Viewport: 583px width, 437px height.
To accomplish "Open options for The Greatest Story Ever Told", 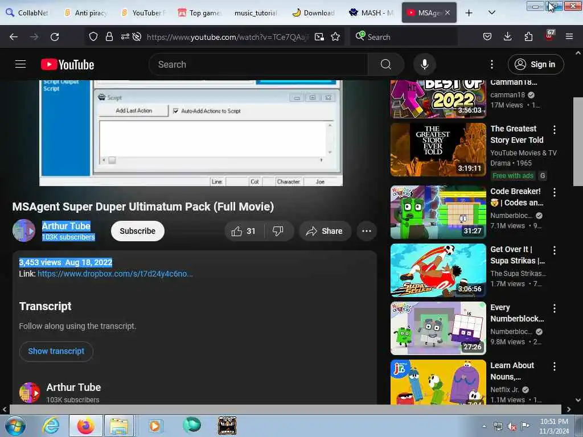I will pyautogui.click(x=555, y=130).
